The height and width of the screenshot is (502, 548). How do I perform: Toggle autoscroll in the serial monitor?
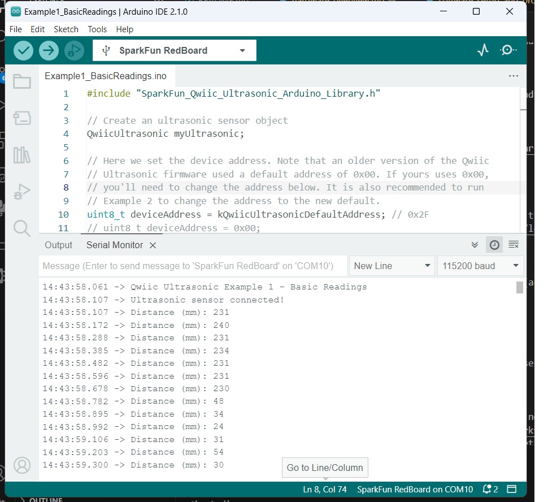point(475,245)
